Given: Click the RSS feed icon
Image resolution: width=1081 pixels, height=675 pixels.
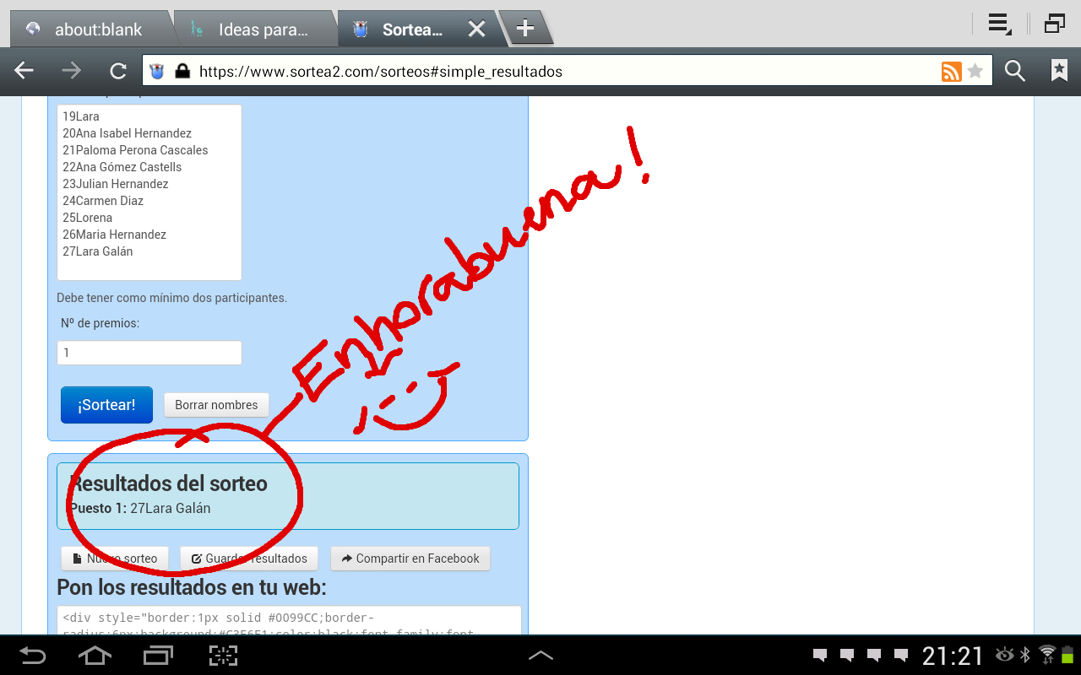Looking at the screenshot, I should (x=951, y=72).
